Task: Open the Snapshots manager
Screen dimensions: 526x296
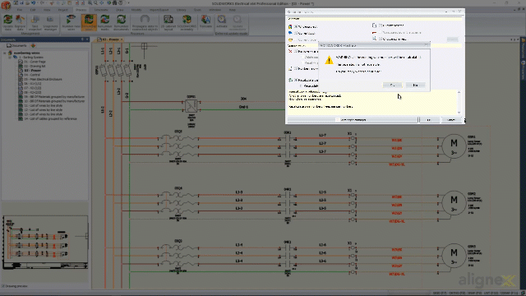Action: click(50, 22)
